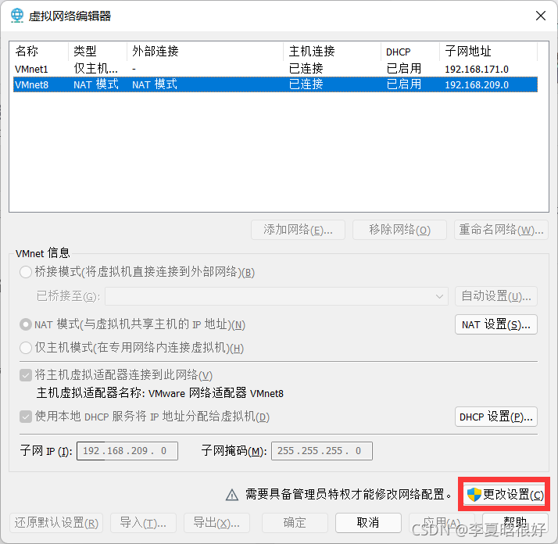Image resolution: width=558 pixels, height=544 pixels.
Task: Sort by 类型 column header
Action: point(98,52)
